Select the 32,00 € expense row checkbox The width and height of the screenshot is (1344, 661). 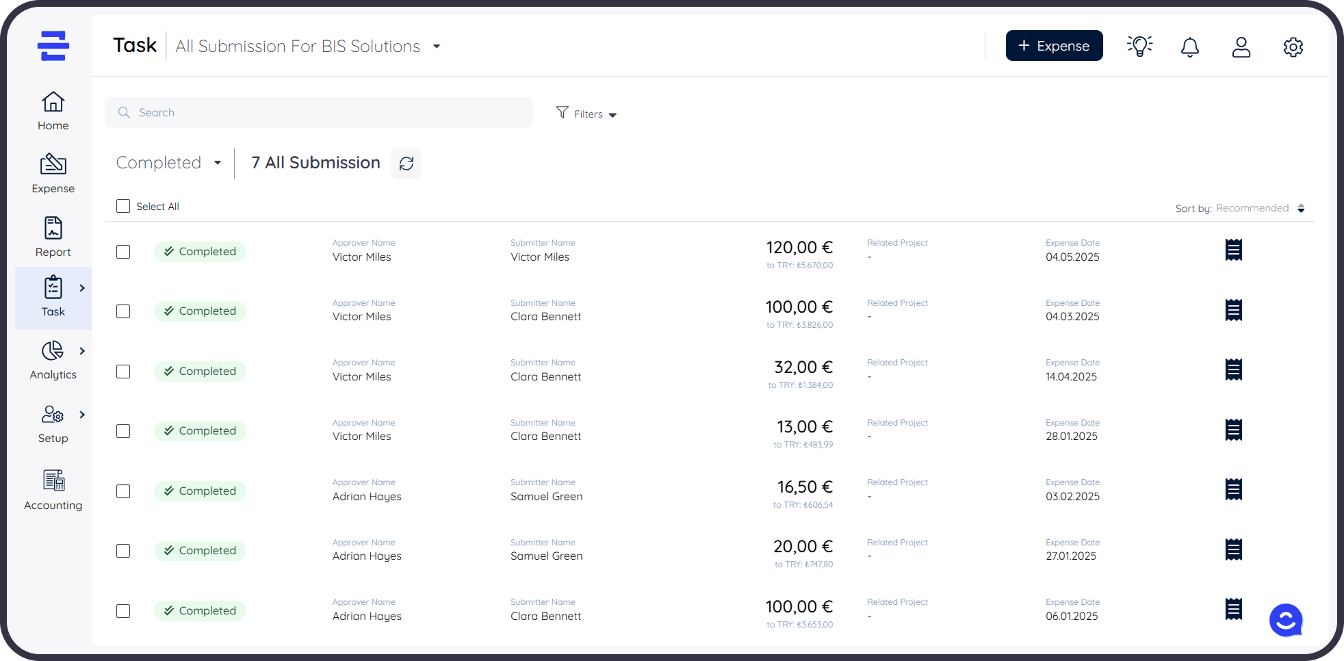pos(123,372)
